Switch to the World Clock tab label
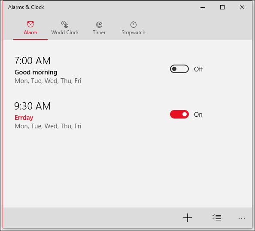The image size is (255, 231). click(65, 33)
